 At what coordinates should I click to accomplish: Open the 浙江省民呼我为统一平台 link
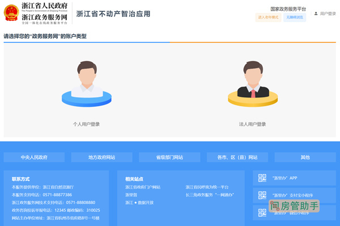207,187
